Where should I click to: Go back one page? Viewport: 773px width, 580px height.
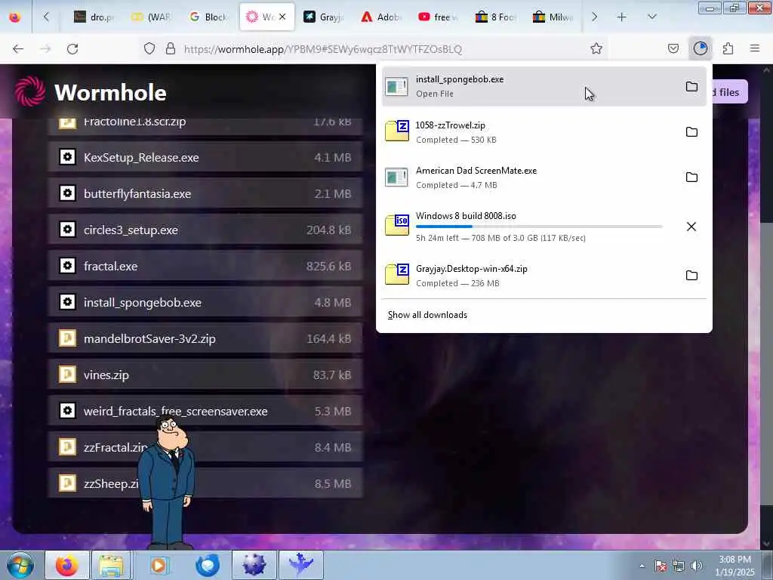pos(18,48)
